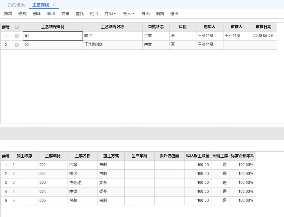The image size is (284, 217).
Task: Click the 标准合格率% column header
Action: 242,156
